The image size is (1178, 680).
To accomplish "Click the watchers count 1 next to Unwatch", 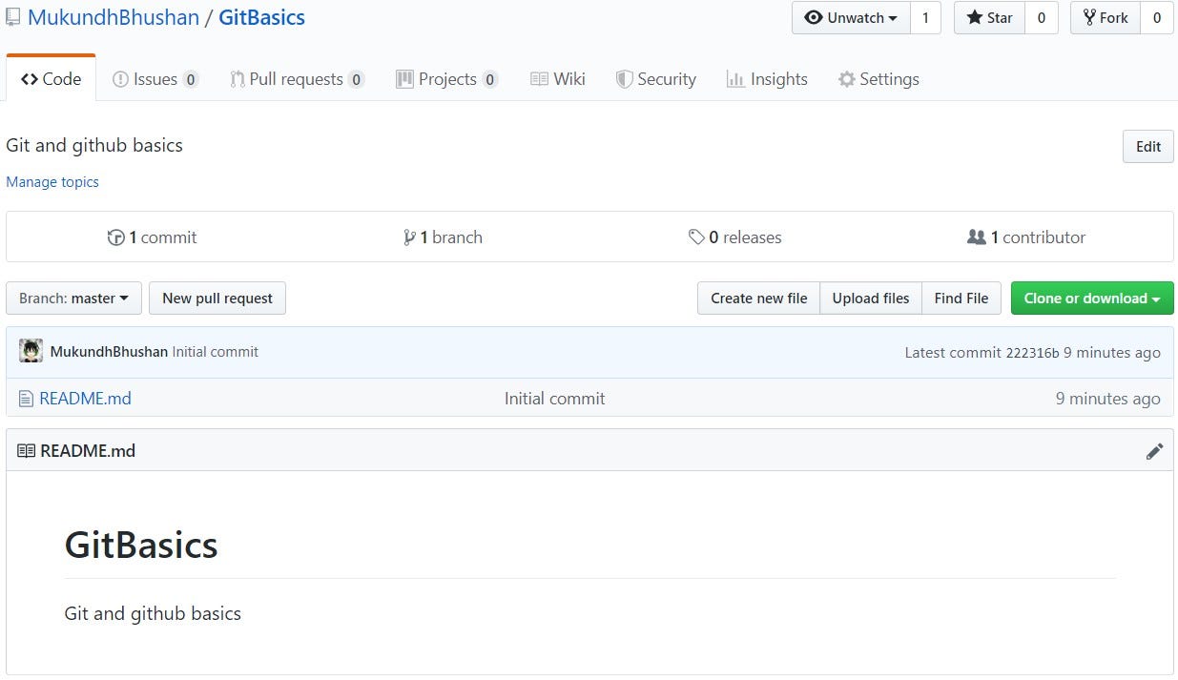I will [x=925, y=17].
